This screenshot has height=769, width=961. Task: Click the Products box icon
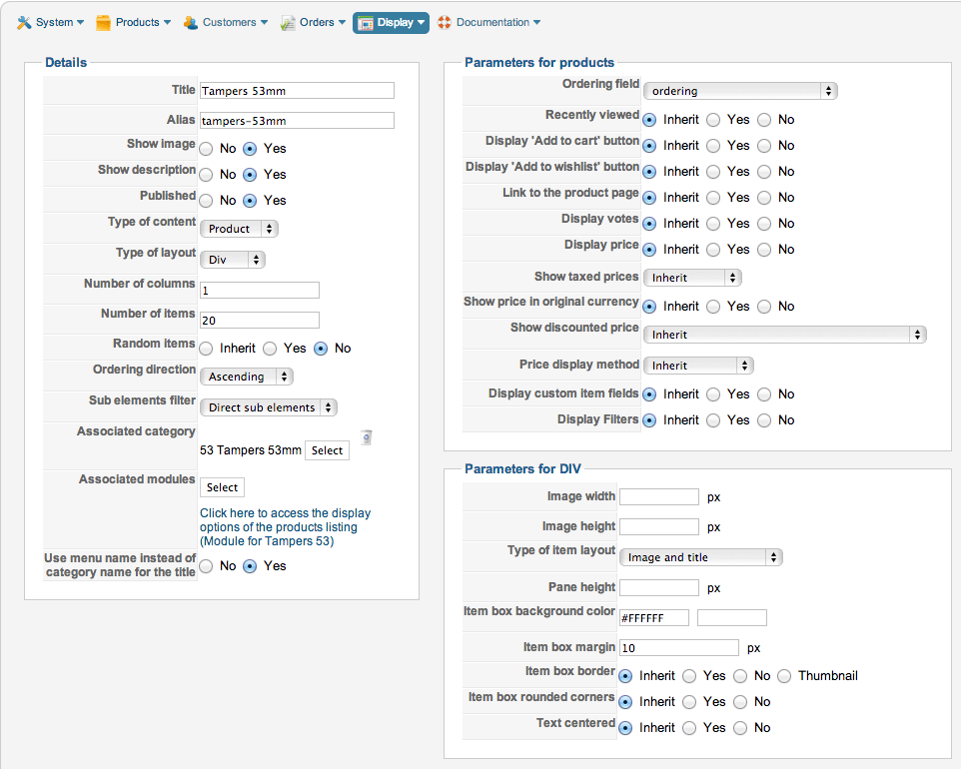tap(103, 22)
